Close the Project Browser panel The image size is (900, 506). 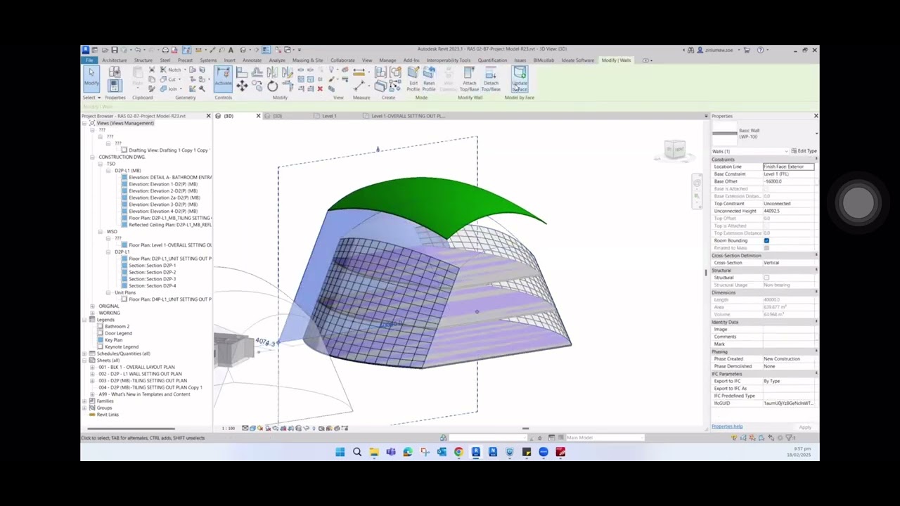(x=208, y=116)
